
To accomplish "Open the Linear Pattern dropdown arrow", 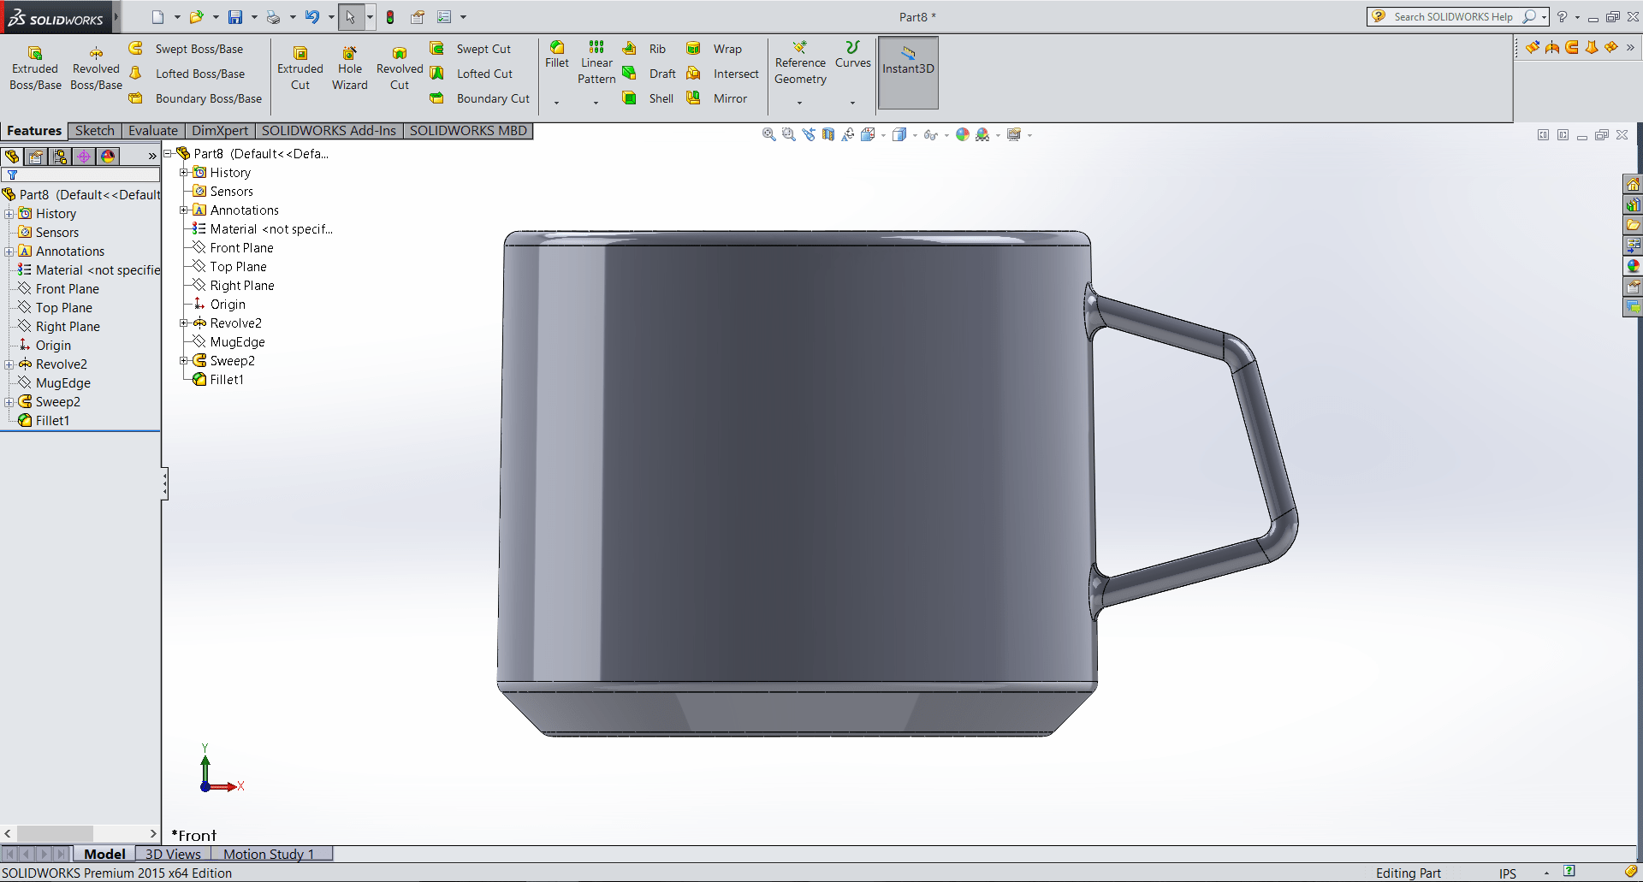I will pos(596,103).
